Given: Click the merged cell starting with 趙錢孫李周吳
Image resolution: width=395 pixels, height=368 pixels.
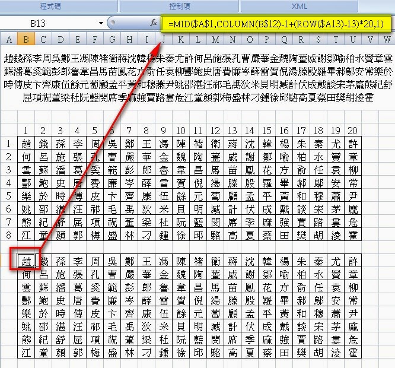Looking at the screenshot, I should pos(197,78).
